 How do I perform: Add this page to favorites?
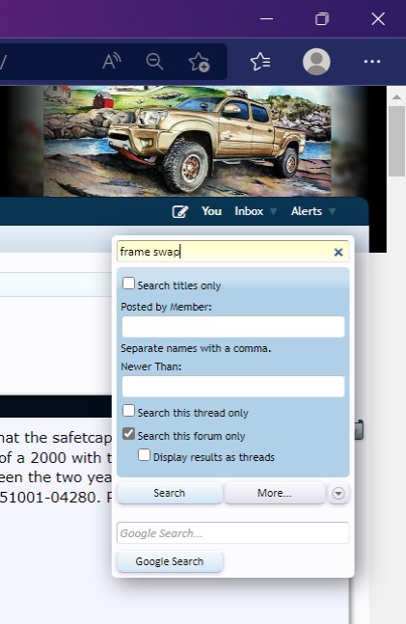[199, 62]
